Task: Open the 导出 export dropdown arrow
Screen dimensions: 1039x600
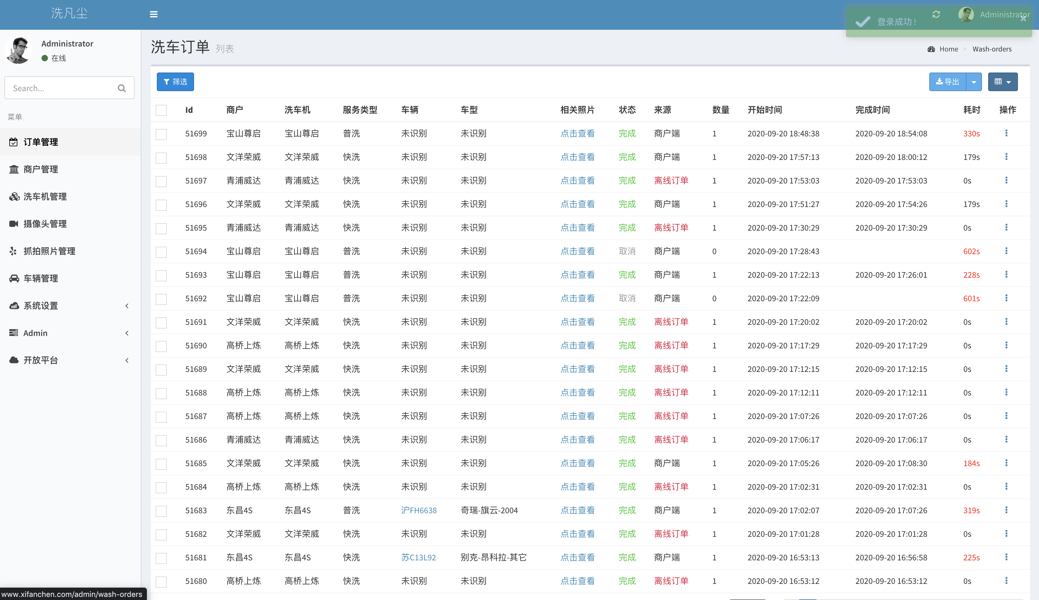Action: click(974, 82)
